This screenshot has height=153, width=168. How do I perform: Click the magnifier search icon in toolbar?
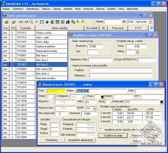(31, 22)
